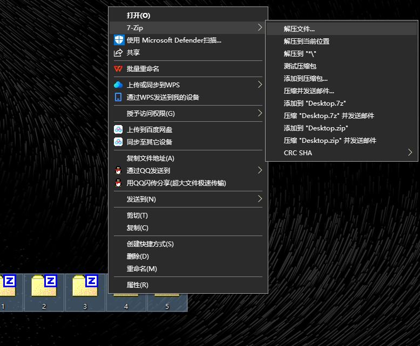Choose 通过WPS发送到我的设备 entry
The image size is (420, 346).
coord(188,98)
